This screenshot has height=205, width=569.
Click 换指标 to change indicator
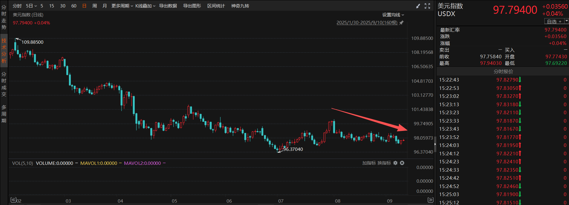point(384,163)
